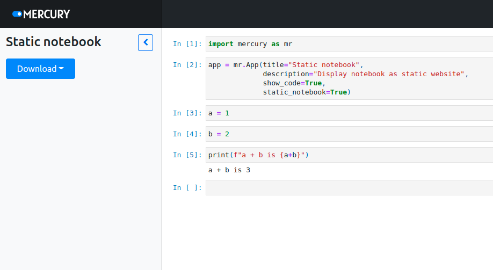Click the 'import mercury as mr' code cell

point(349,43)
